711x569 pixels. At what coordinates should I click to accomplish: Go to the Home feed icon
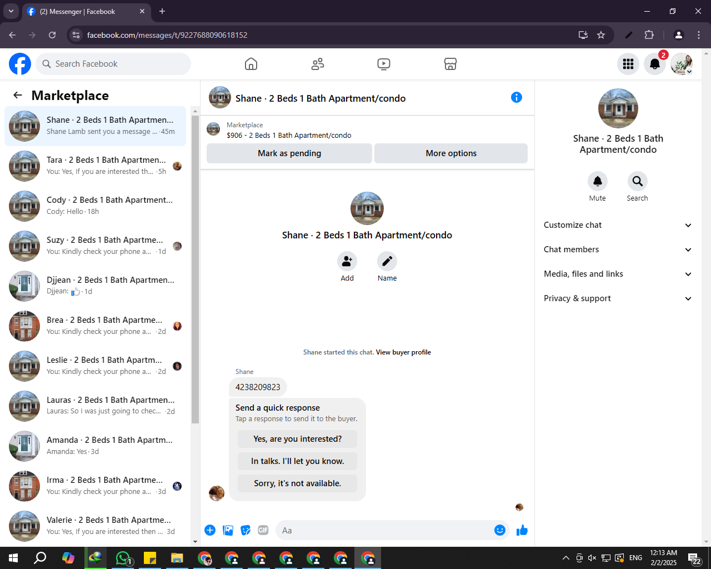click(251, 64)
